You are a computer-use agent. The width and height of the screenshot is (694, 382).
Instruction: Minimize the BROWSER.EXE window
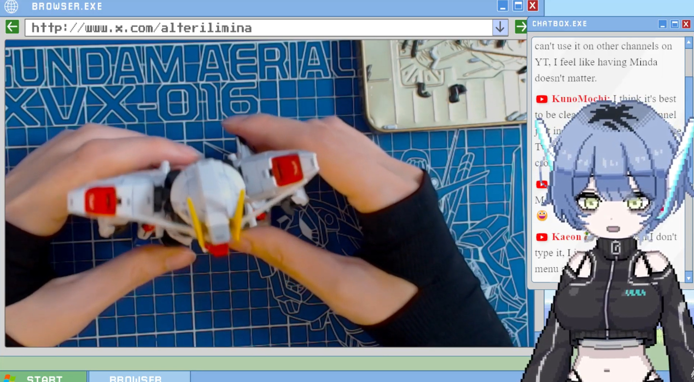tap(503, 6)
